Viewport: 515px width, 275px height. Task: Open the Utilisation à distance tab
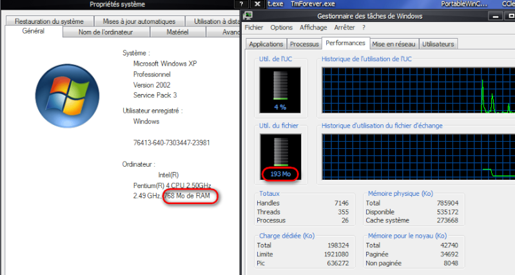pyautogui.click(x=213, y=21)
